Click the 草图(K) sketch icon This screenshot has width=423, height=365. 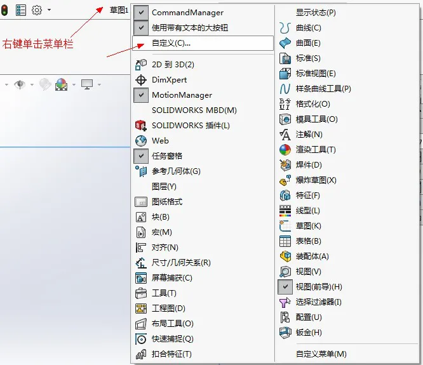click(285, 225)
